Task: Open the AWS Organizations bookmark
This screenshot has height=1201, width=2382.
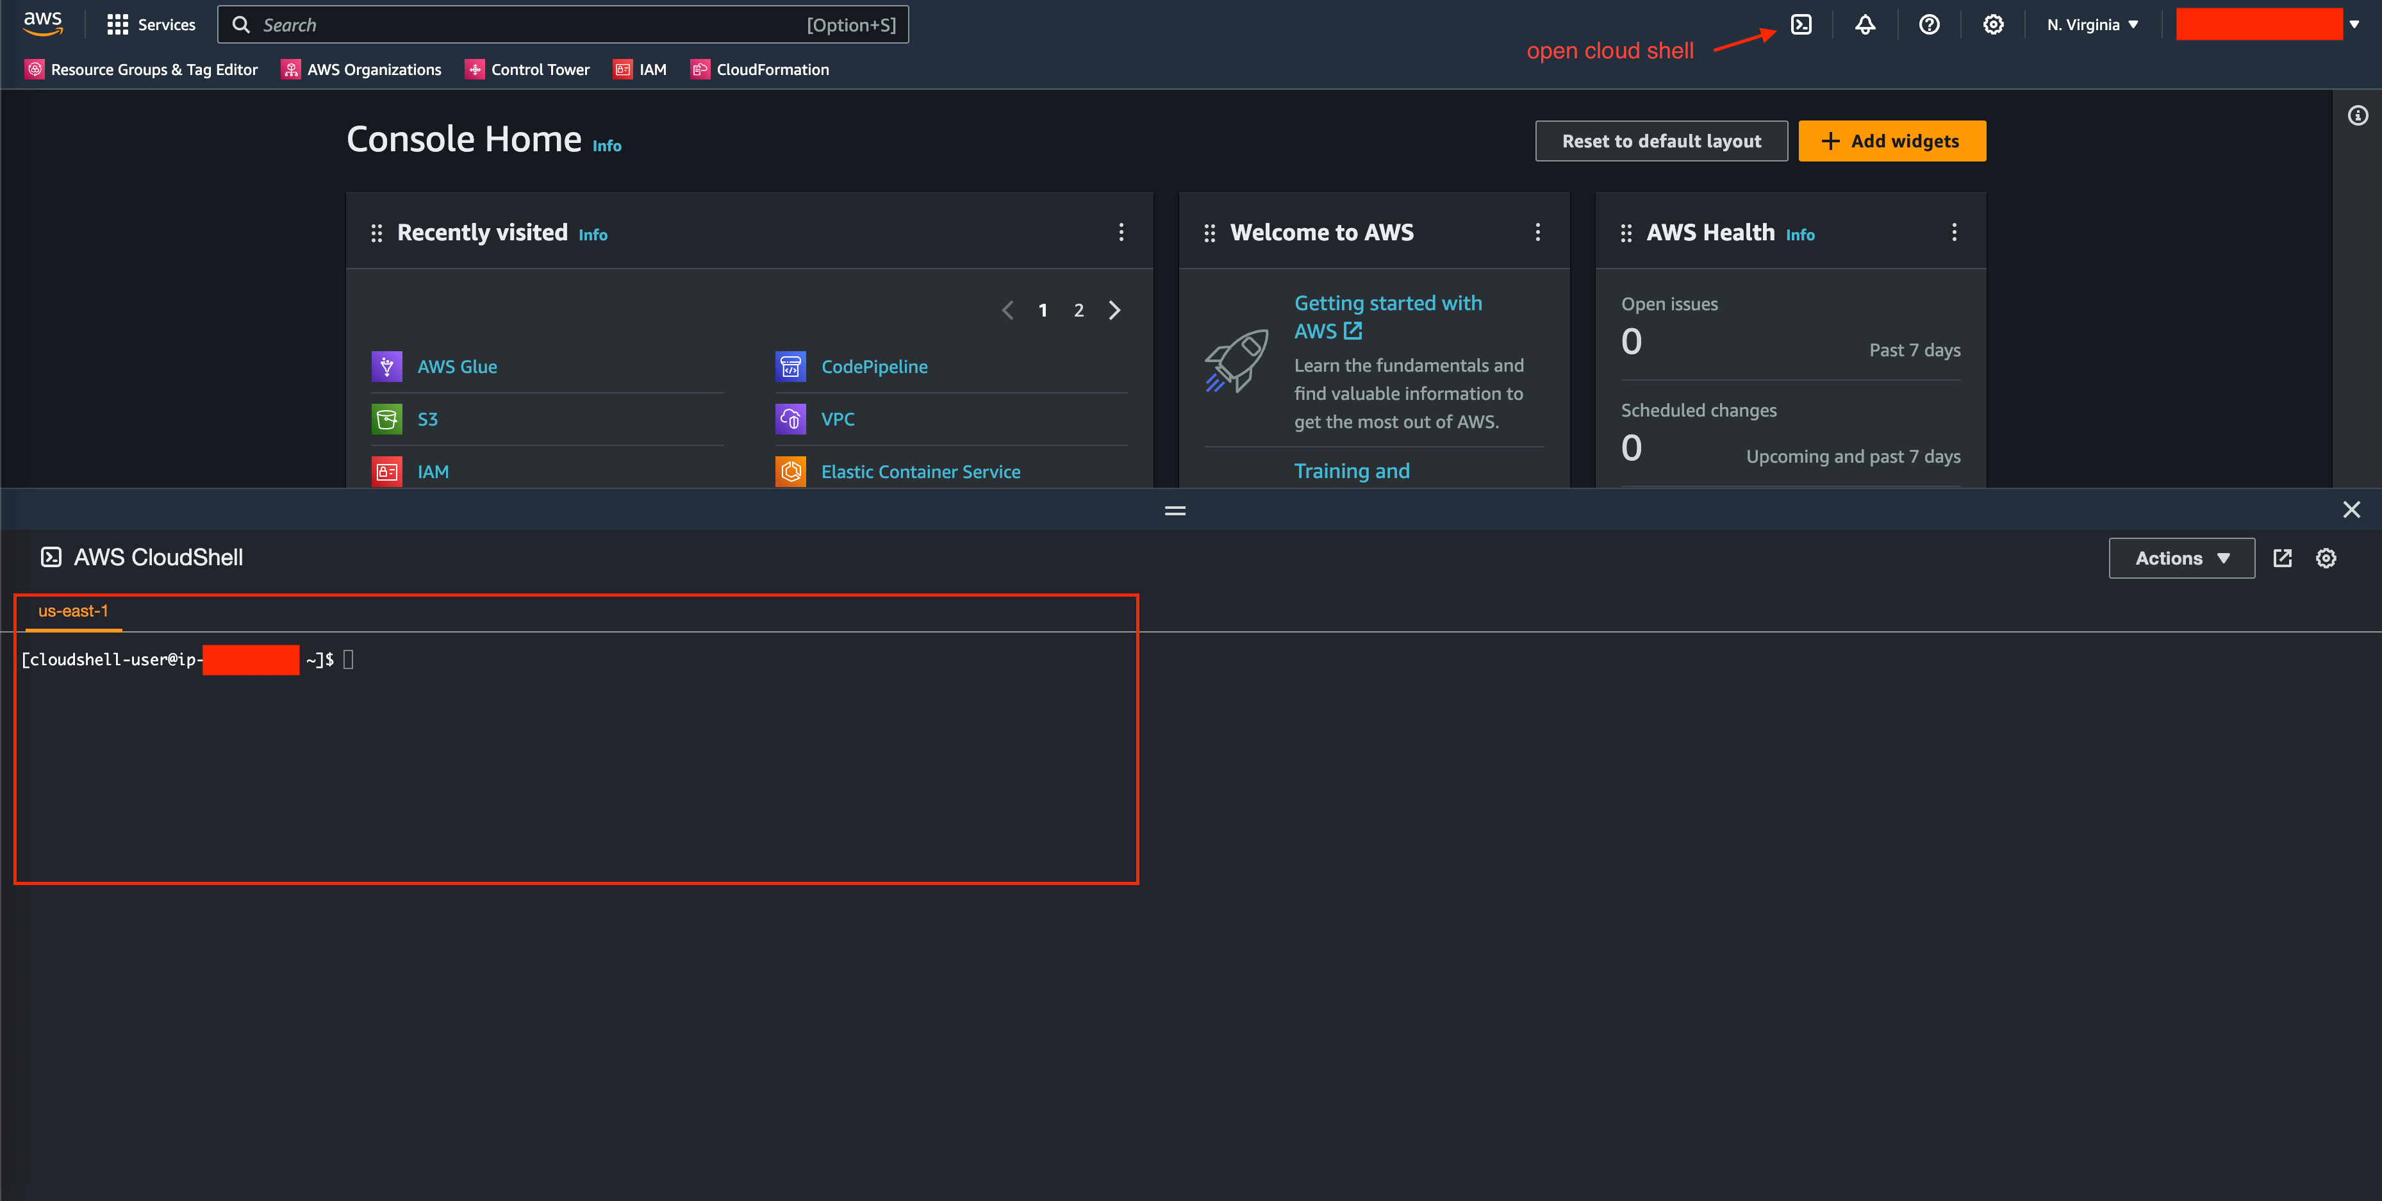Action: pos(361,69)
